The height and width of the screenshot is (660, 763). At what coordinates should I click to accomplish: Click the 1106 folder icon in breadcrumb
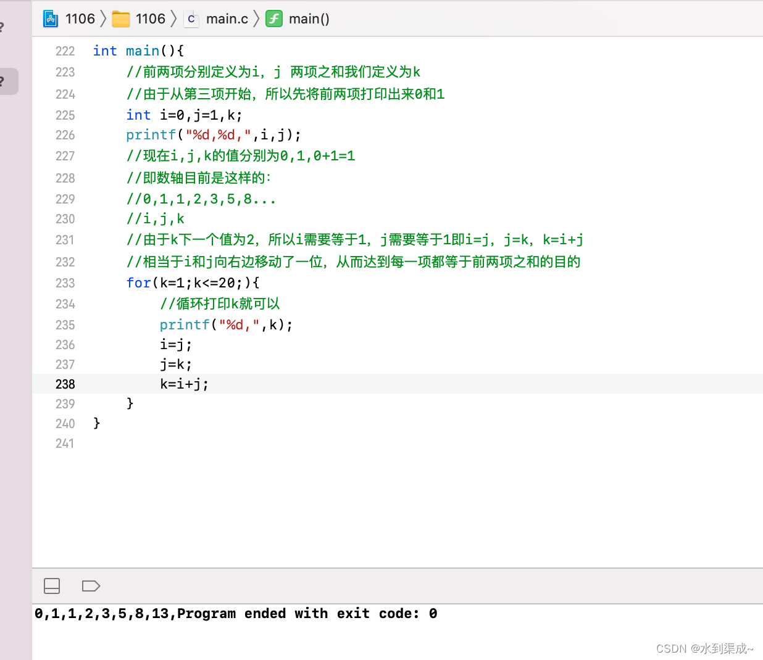120,19
